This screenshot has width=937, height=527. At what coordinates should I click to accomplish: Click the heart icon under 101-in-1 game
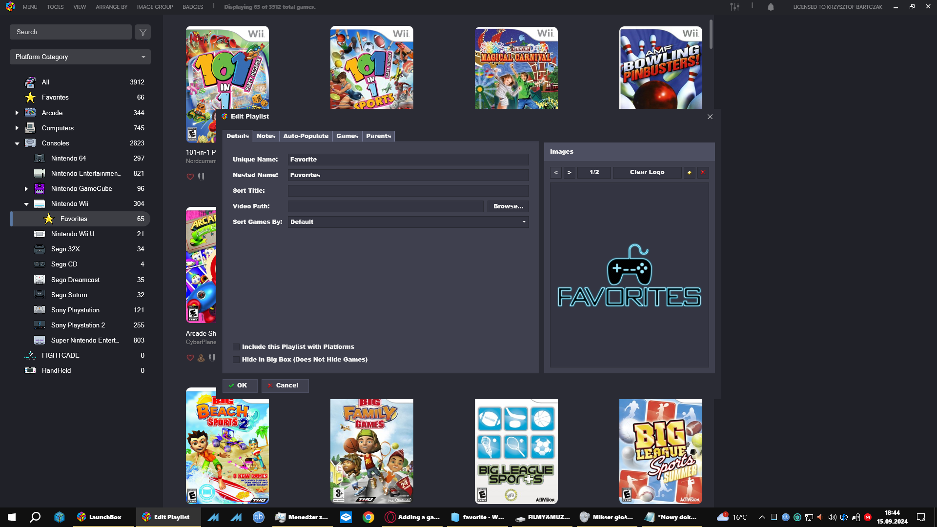(190, 177)
